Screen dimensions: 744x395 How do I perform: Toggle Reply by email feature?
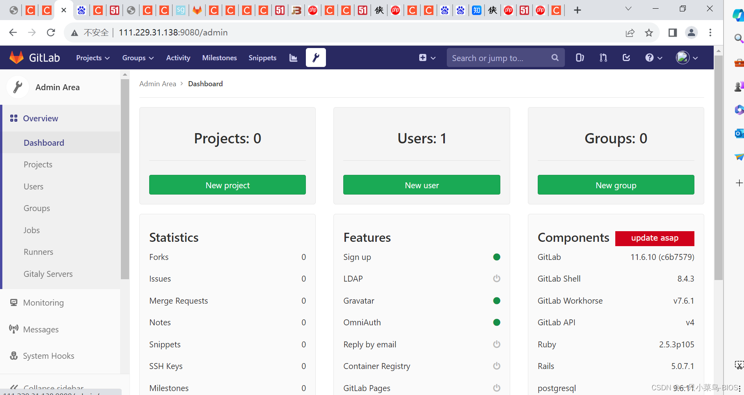[496, 344]
